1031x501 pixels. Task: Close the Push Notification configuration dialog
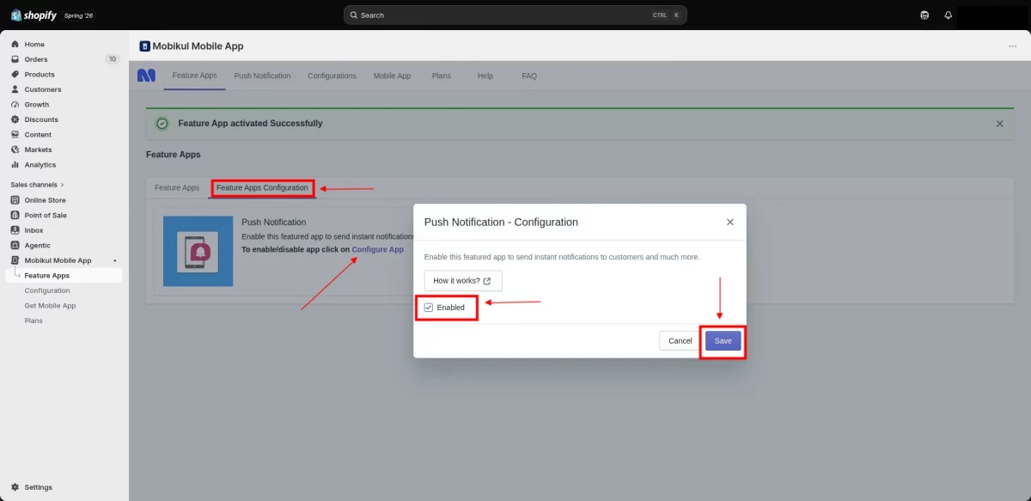(x=730, y=222)
